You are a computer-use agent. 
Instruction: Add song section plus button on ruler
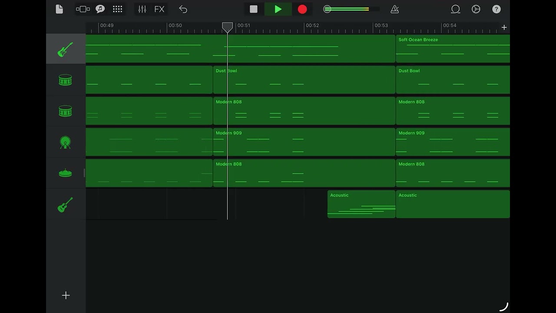point(504,27)
